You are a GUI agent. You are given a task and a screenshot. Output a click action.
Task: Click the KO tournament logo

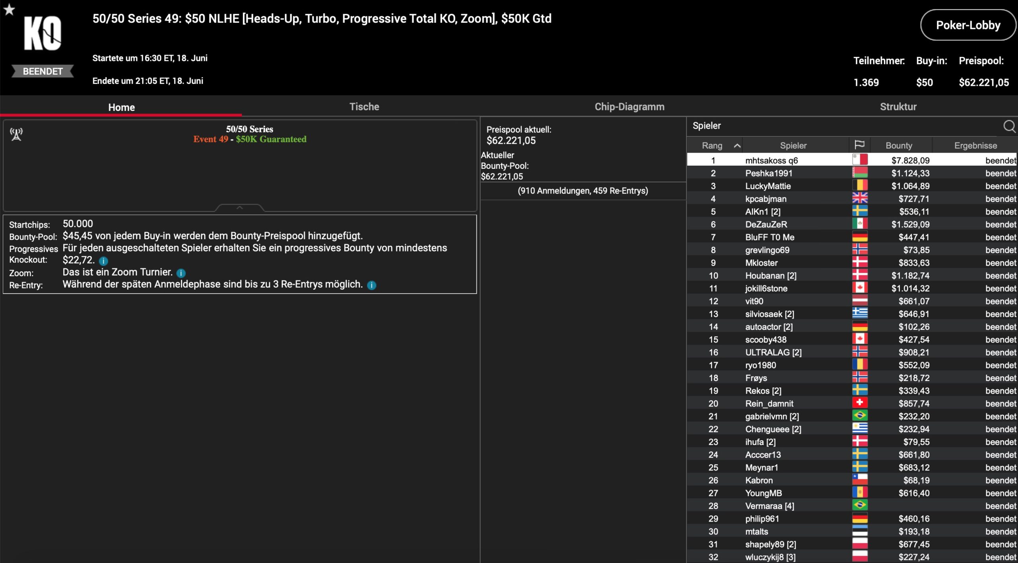[43, 33]
